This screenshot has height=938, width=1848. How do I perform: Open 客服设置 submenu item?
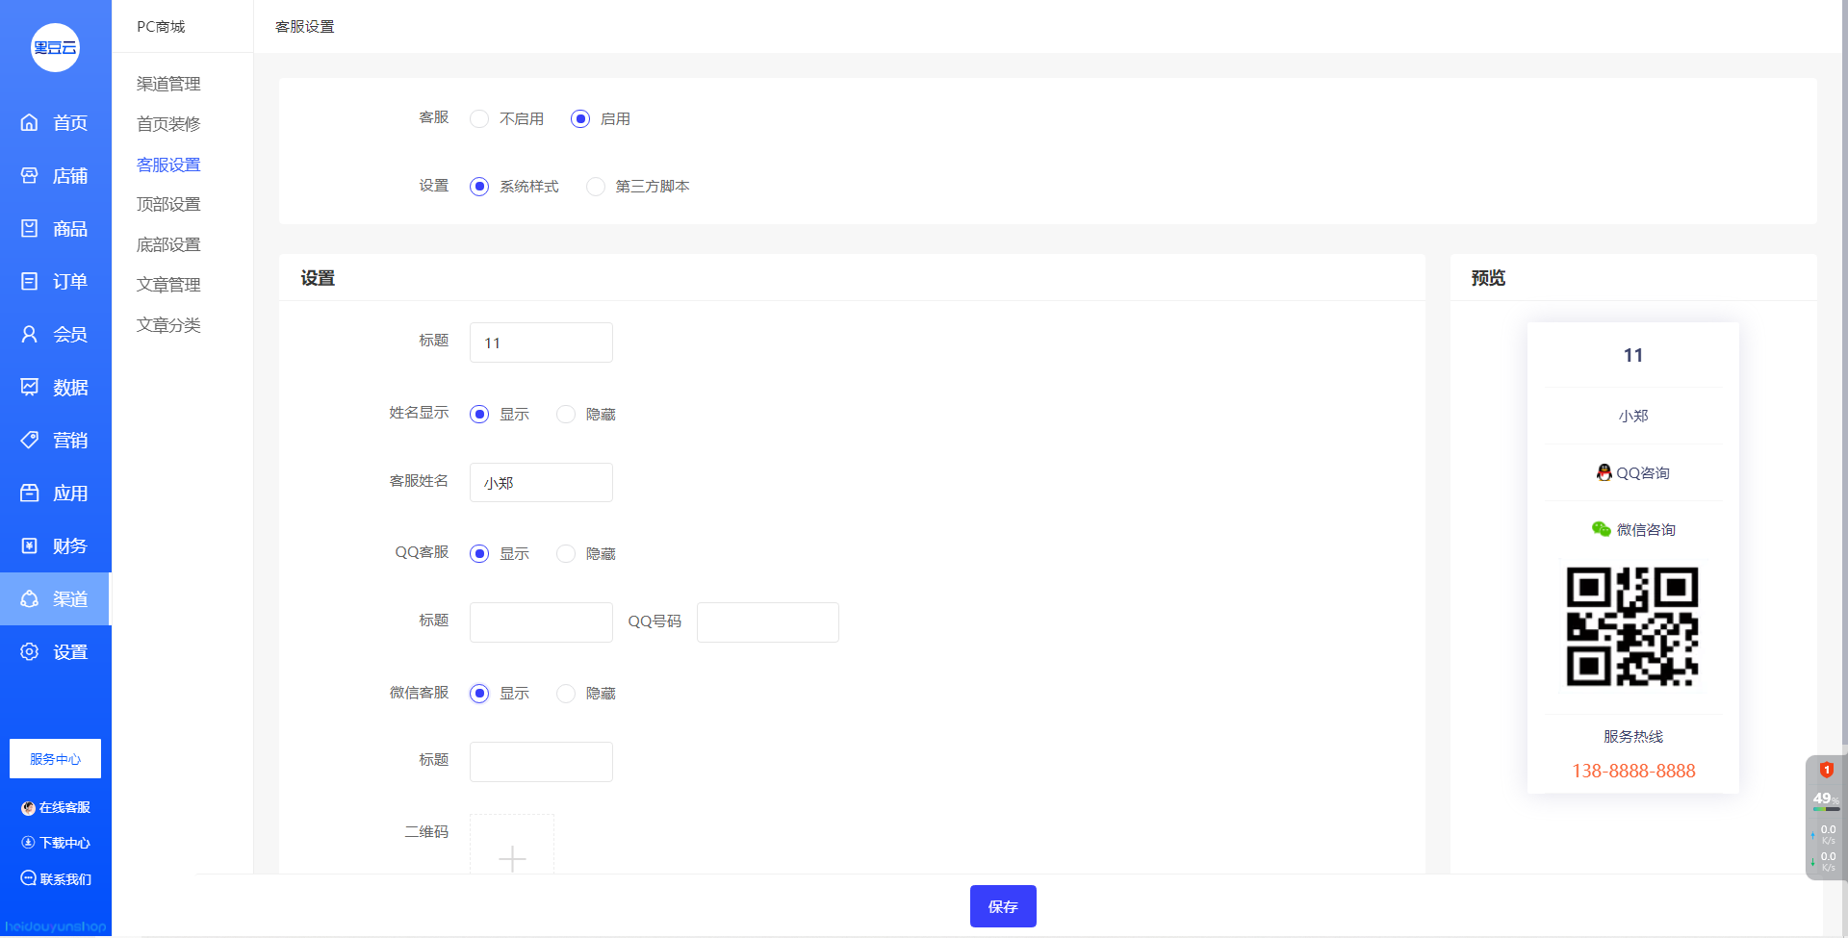[x=168, y=165]
